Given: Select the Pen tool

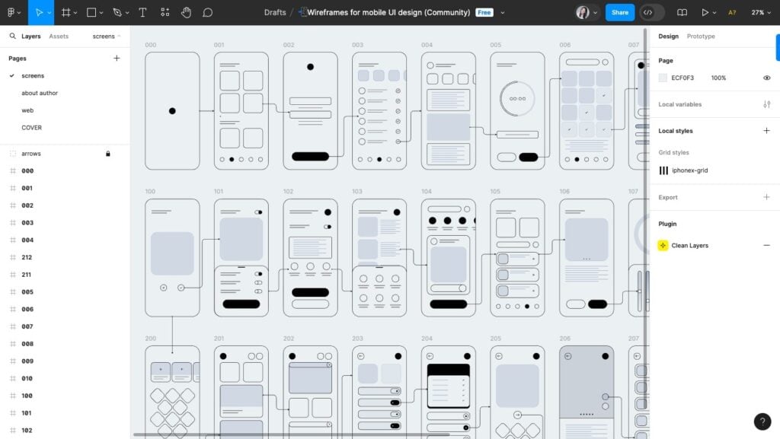Looking at the screenshot, I should tap(117, 12).
